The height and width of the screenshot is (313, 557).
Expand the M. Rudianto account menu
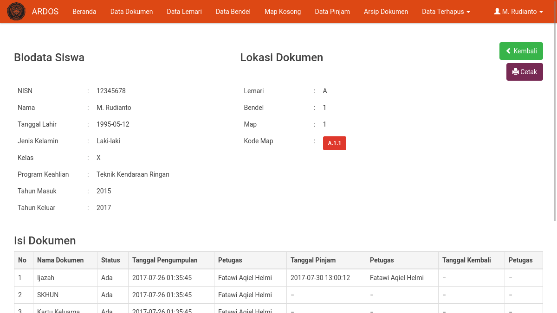coord(519,12)
